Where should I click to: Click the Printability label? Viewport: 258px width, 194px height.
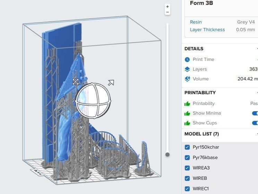(204, 104)
